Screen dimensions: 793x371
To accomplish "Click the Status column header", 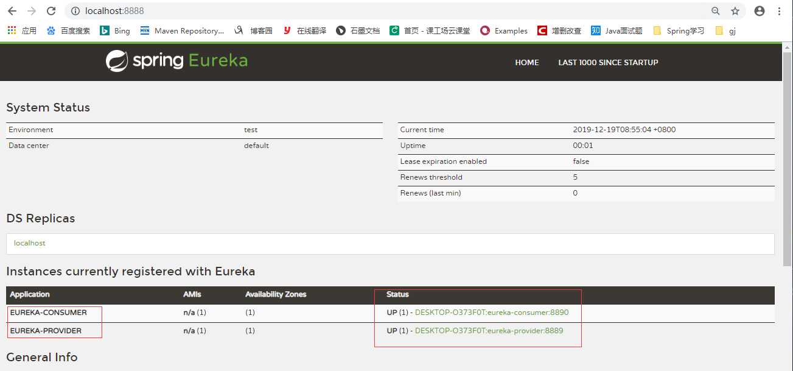I will (x=397, y=294).
